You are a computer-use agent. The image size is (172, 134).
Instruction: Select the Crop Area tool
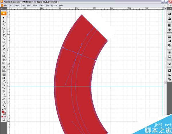(x=4, y=95)
